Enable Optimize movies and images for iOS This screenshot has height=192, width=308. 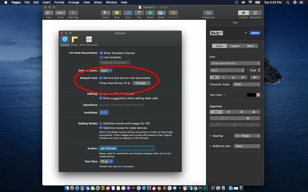coord(101,123)
